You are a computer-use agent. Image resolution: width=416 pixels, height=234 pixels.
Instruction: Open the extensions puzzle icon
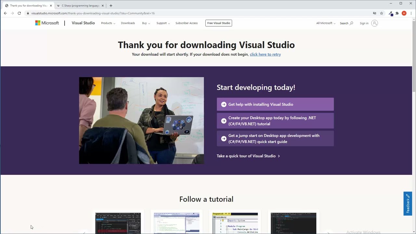tap(397, 13)
